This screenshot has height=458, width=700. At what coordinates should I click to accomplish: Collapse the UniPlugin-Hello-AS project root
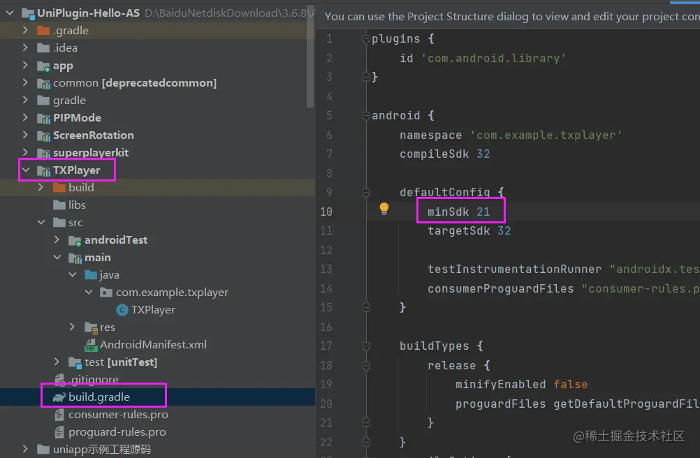9,13
